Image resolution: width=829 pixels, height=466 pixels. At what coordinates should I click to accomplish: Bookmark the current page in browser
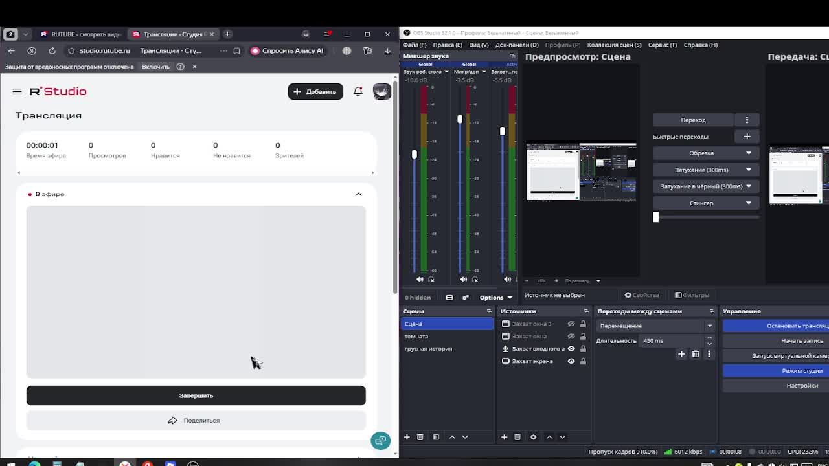[236, 50]
